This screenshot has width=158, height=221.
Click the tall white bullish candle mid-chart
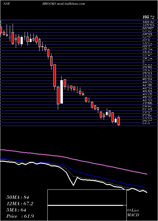(x=62, y=92)
